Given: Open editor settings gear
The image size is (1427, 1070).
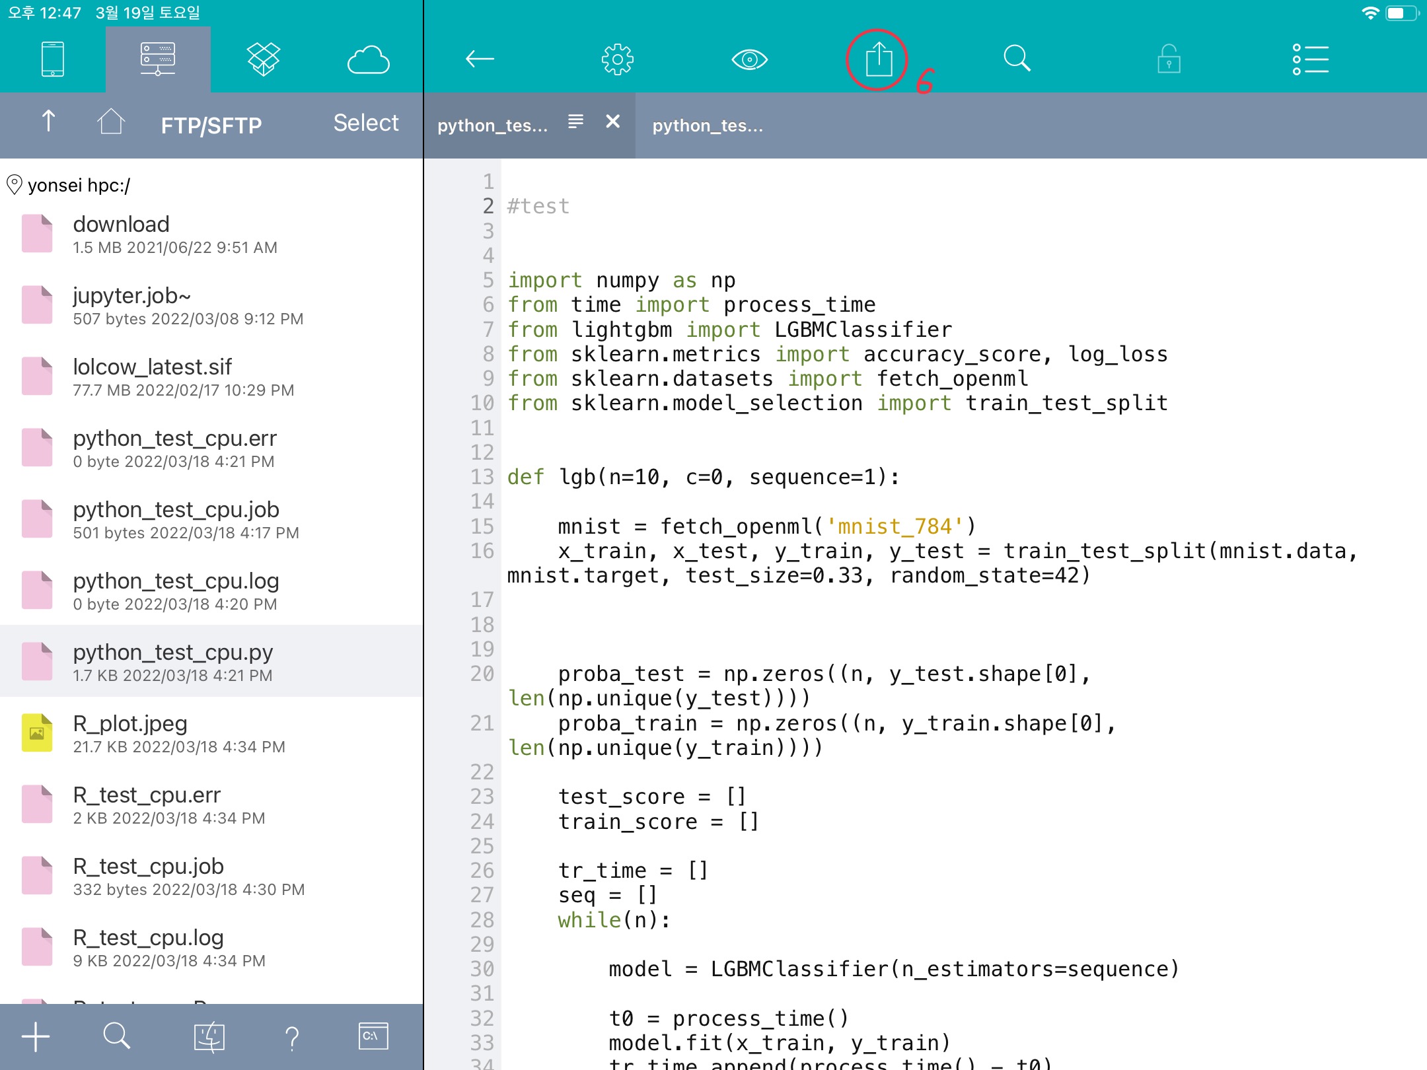Looking at the screenshot, I should point(617,59).
